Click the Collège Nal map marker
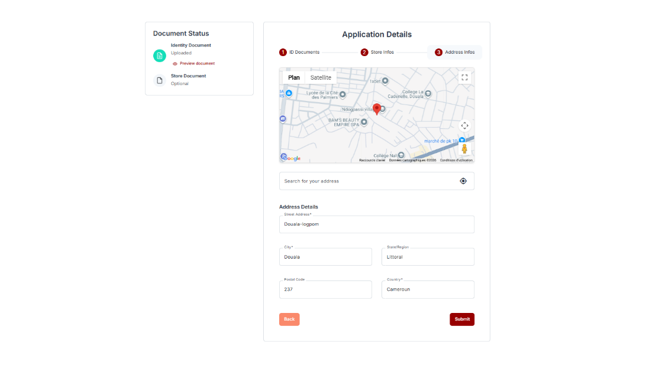The image size is (669, 372). pos(401,155)
